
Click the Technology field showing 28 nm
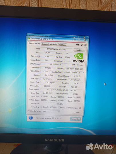(47, 56)
